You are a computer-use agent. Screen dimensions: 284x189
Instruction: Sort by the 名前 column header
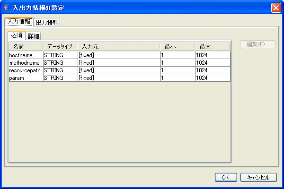pos(26,47)
